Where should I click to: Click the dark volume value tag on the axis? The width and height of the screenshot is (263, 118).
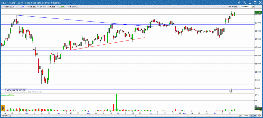[x=258, y=109]
